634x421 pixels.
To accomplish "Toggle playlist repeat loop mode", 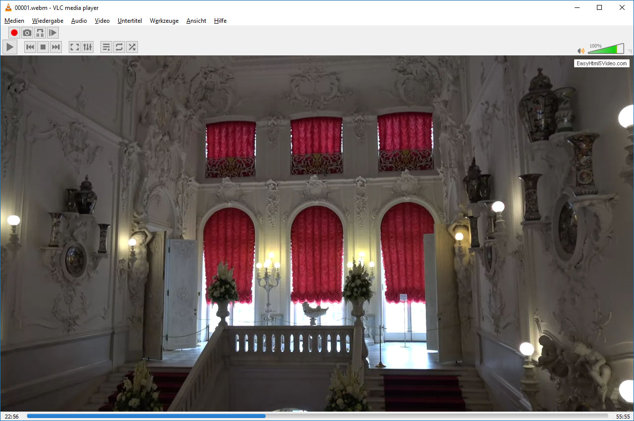I will click(119, 47).
